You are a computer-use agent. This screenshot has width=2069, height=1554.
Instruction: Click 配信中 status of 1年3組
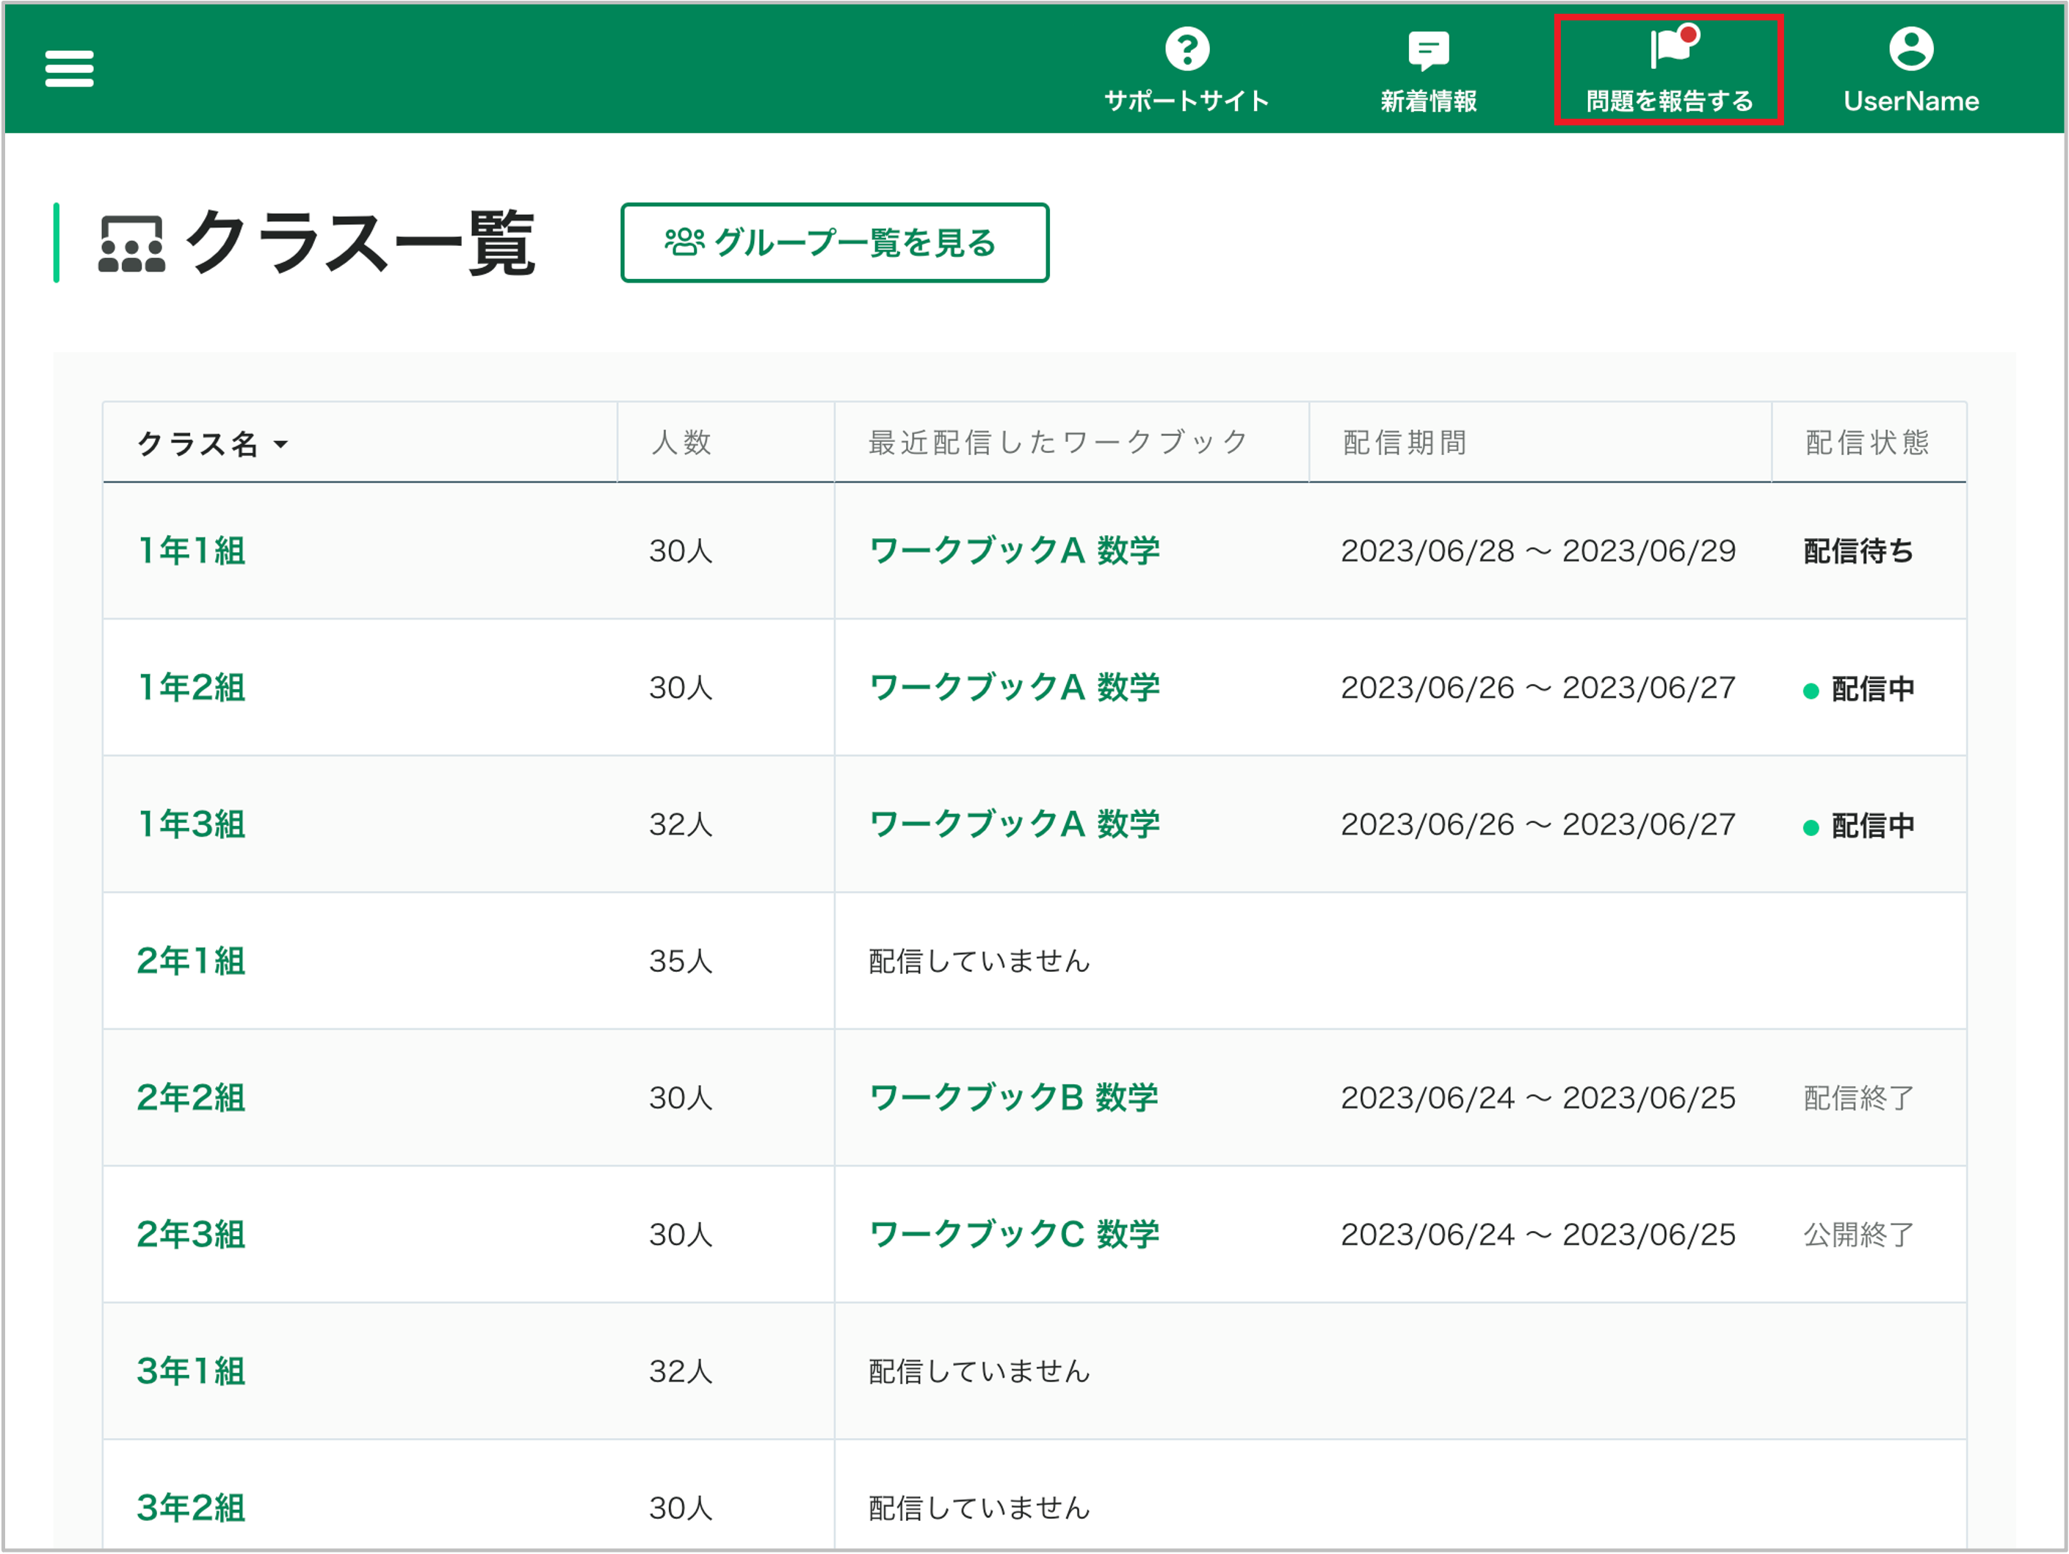pos(1858,826)
